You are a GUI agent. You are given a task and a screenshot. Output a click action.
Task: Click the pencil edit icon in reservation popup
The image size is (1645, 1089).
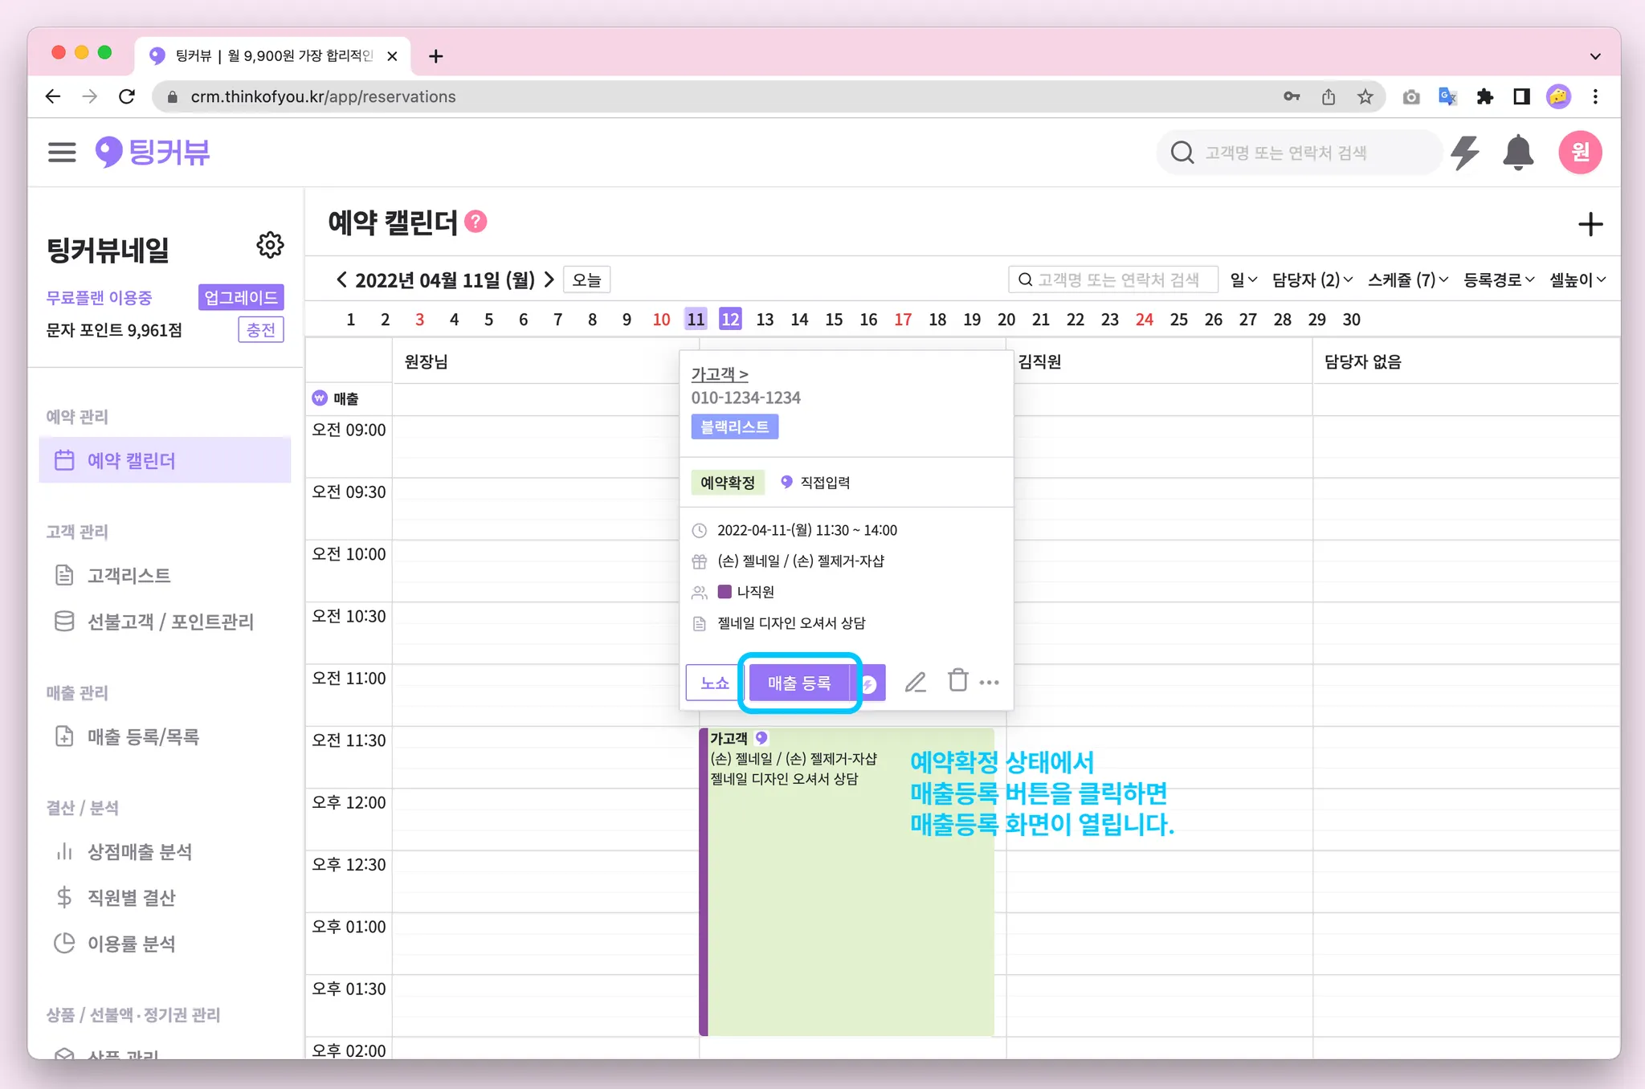(x=915, y=683)
